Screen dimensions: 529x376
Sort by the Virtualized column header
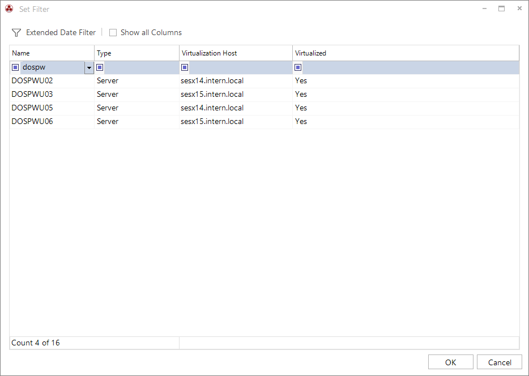pos(406,53)
